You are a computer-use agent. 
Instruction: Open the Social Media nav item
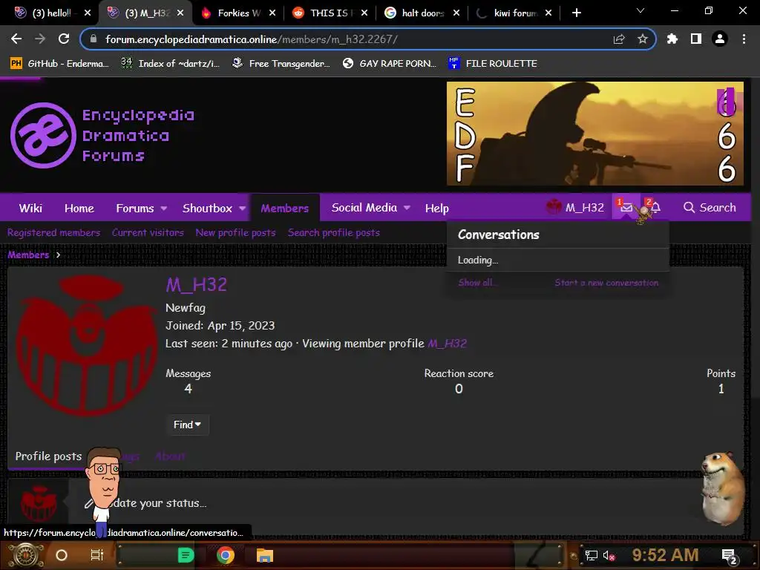(x=364, y=208)
